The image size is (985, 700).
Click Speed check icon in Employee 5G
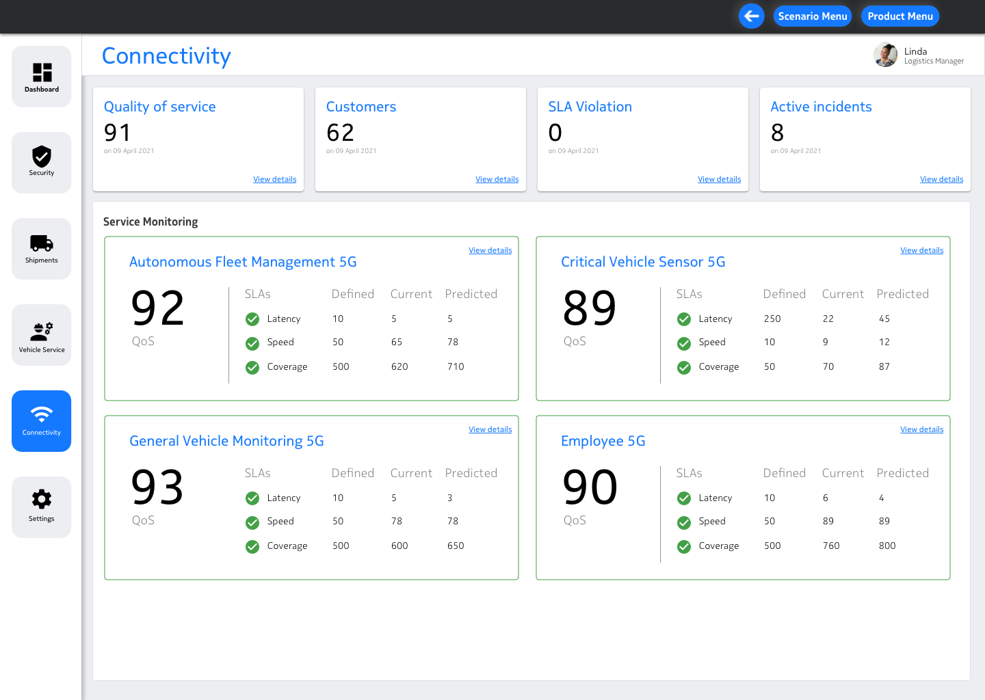coord(684,522)
